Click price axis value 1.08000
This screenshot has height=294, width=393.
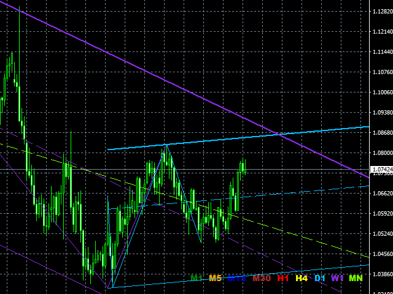coord(383,153)
